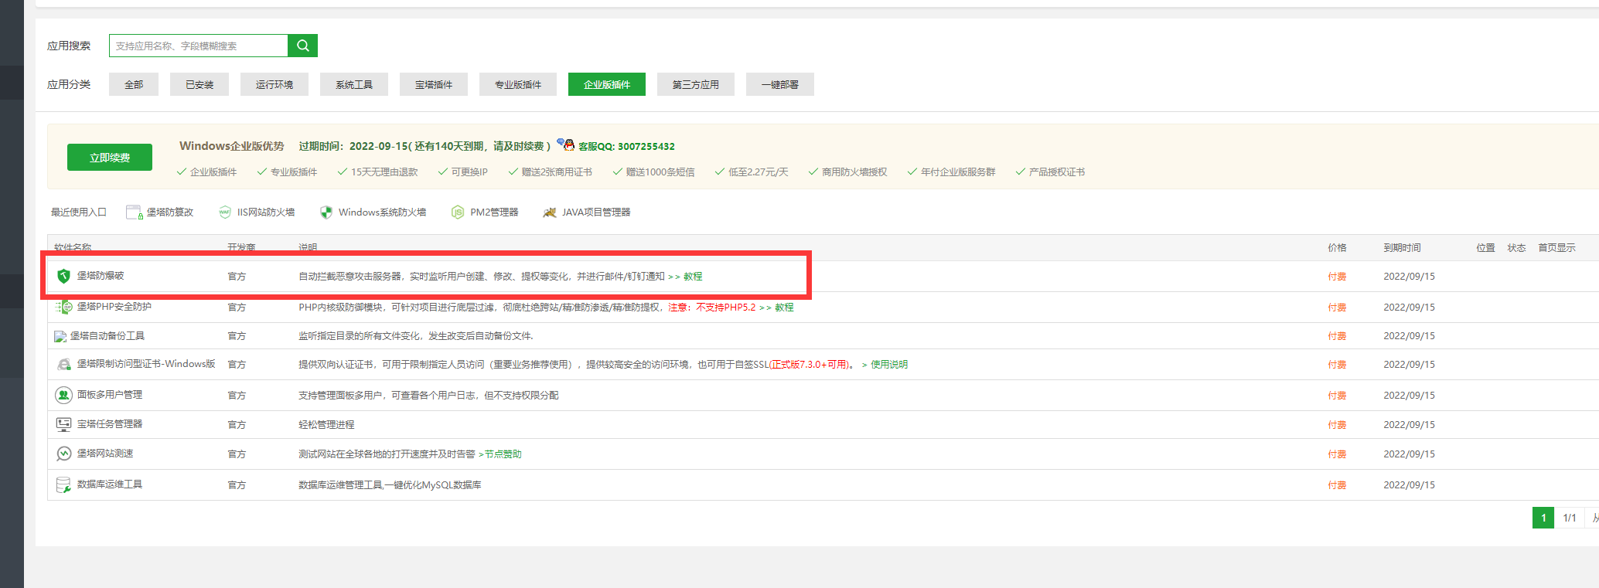The width and height of the screenshot is (1599, 588).
Task: Click the 数据库运维工具 database icon
Action: click(x=63, y=484)
